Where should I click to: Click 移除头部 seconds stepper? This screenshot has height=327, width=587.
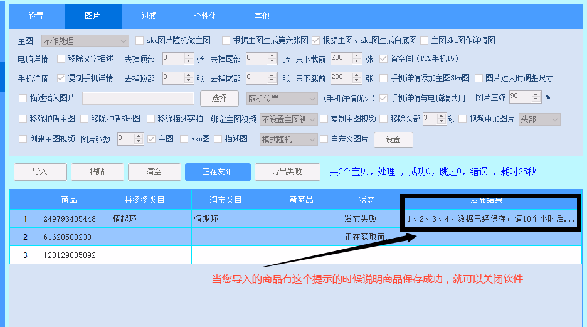435,119
